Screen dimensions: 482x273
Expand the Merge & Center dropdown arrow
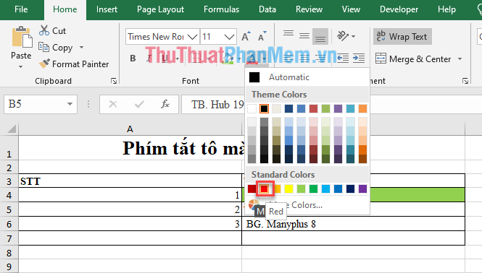[460, 58]
